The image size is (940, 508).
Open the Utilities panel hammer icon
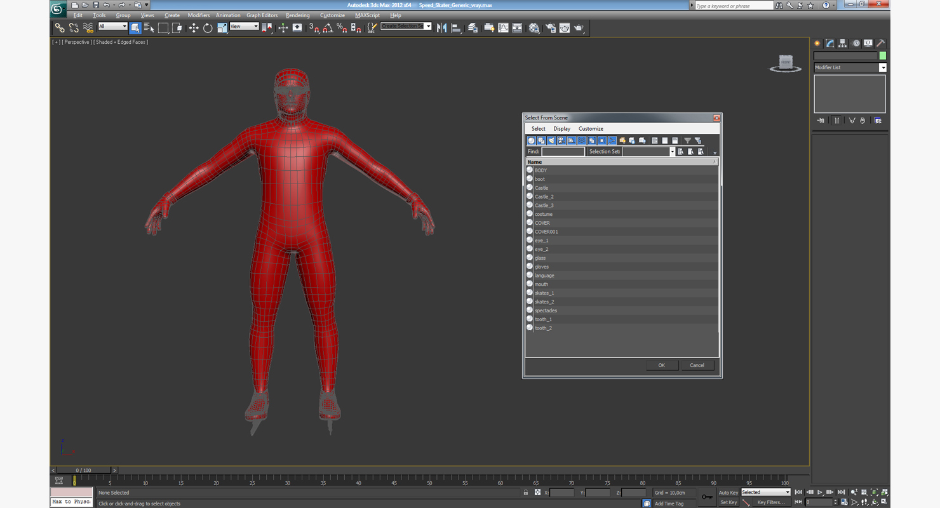(x=881, y=43)
